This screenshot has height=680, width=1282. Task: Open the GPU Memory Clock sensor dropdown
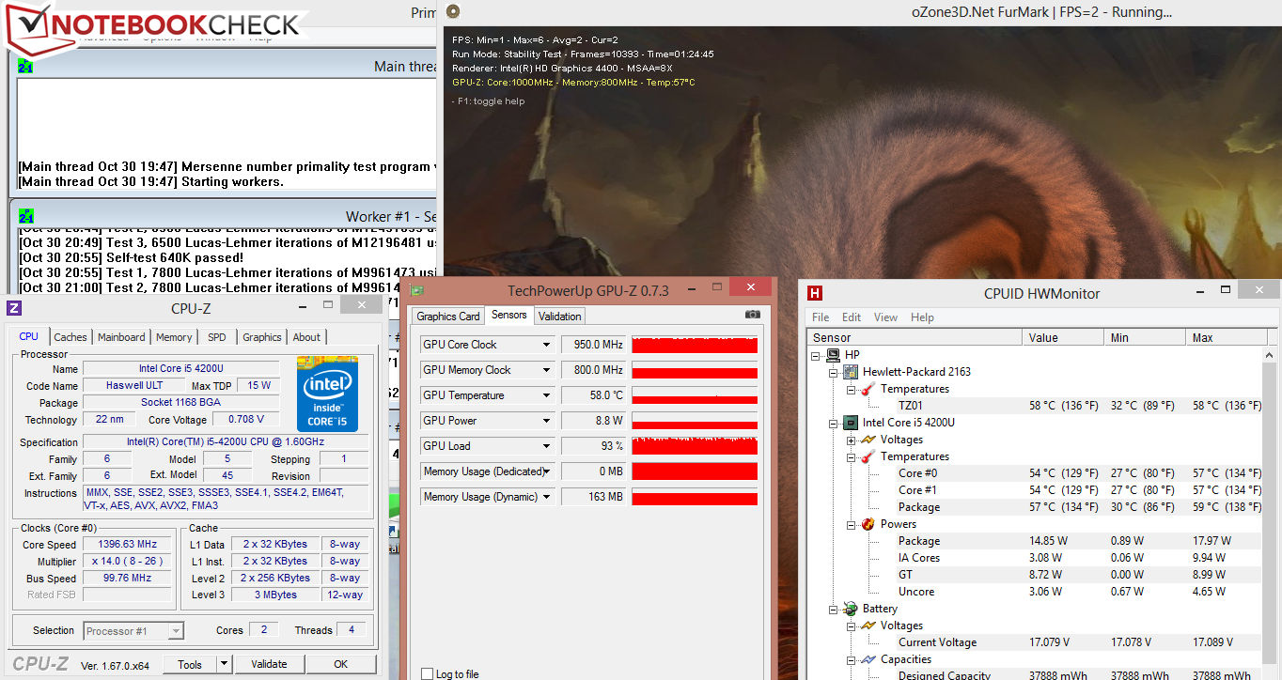point(547,370)
